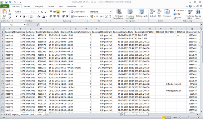
Task: Click increase indent icon
Action: click(x=67, y=17)
